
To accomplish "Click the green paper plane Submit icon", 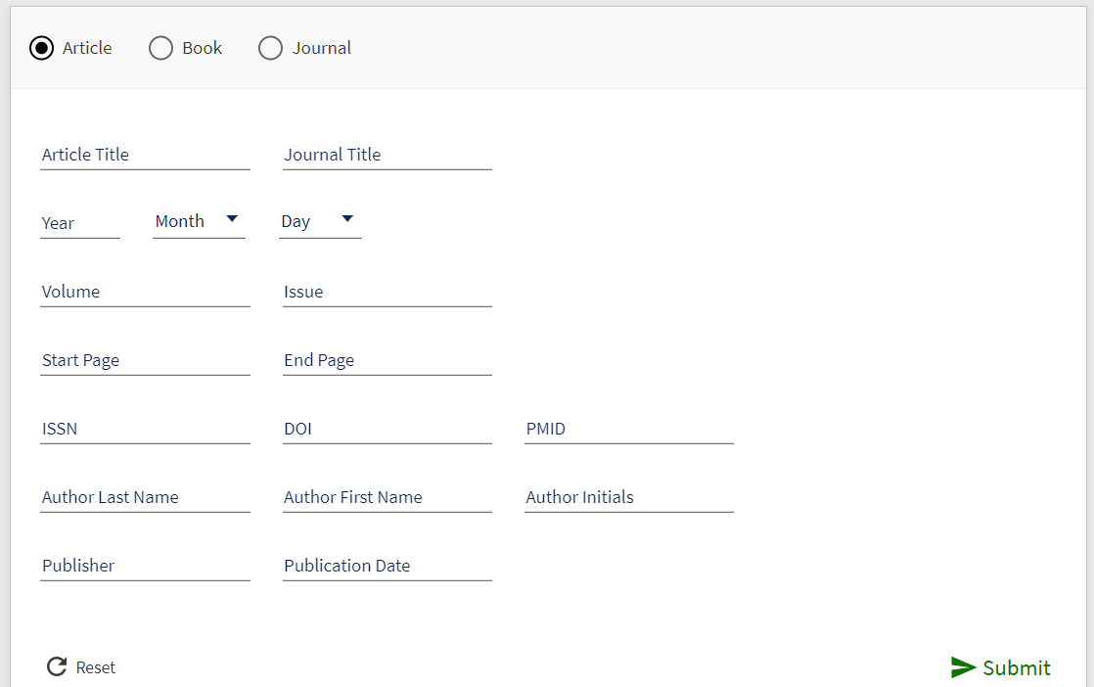I will (x=963, y=667).
